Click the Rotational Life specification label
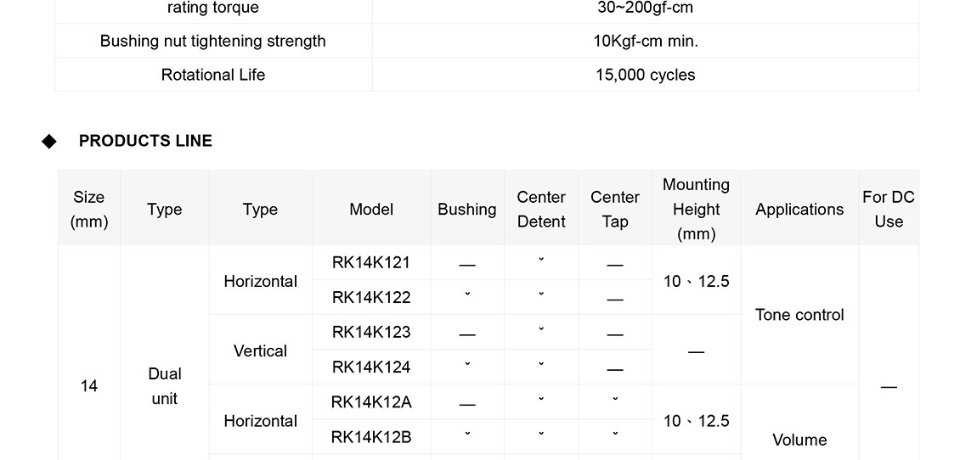This screenshot has width=977, height=460. coord(213,75)
